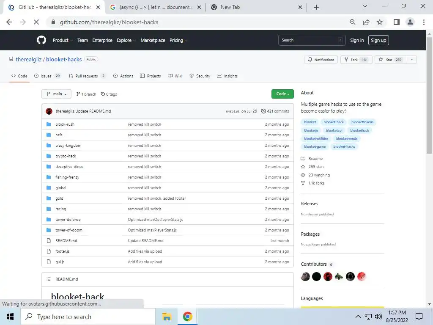Switch to the Code tab
Image resolution: width=433 pixels, height=325 pixels.
[x=19, y=76]
